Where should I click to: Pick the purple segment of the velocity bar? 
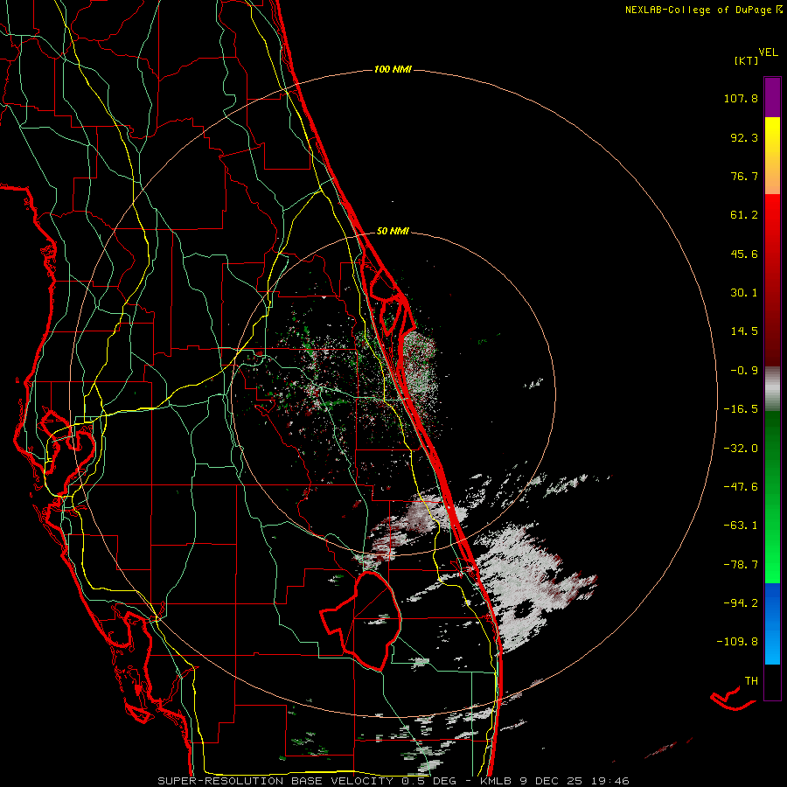(x=772, y=97)
